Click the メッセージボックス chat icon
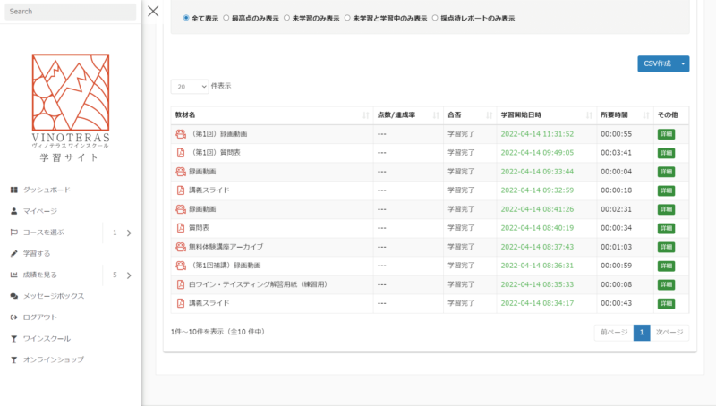 coord(13,295)
